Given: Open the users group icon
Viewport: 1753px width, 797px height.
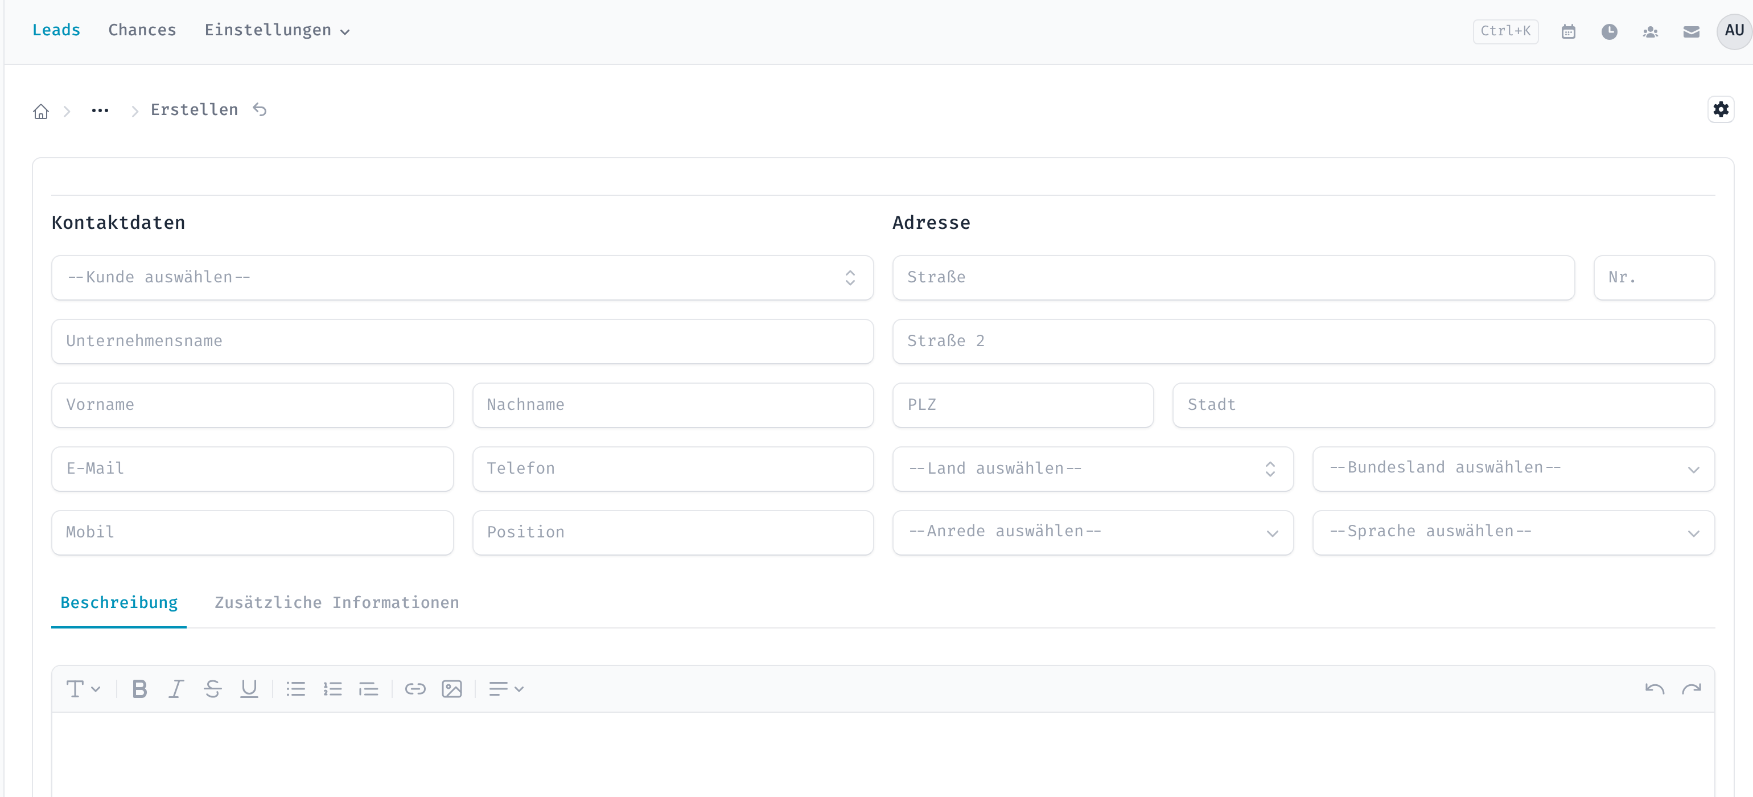Looking at the screenshot, I should pyautogui.click(x=1649, y=31).
